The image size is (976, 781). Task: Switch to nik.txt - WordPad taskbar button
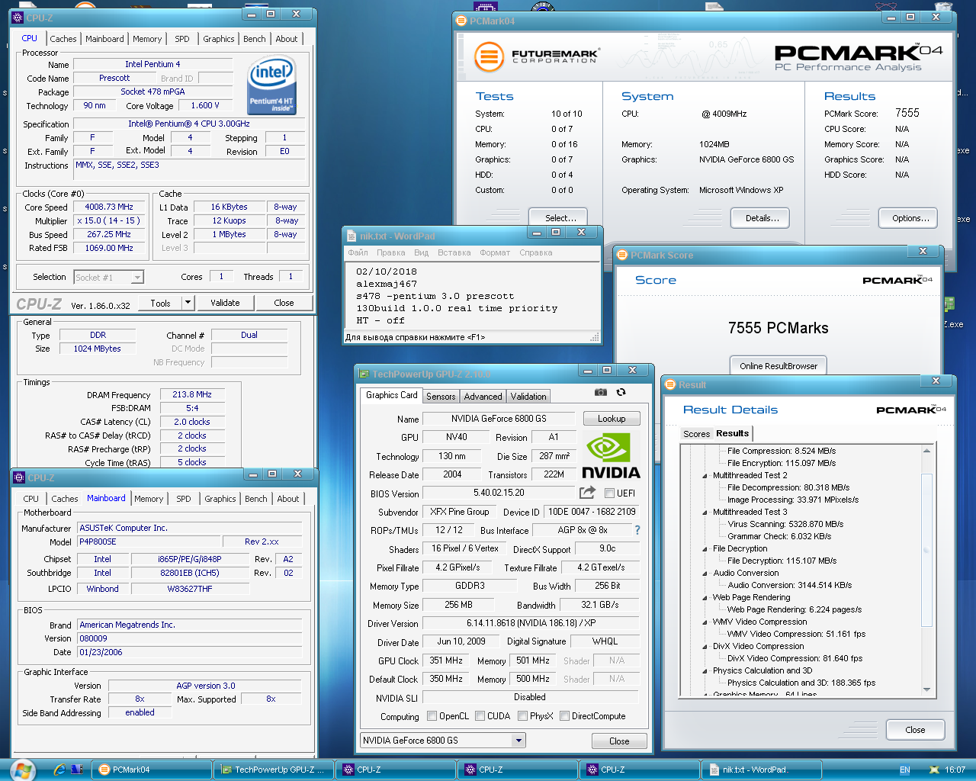tap(761, 770)
